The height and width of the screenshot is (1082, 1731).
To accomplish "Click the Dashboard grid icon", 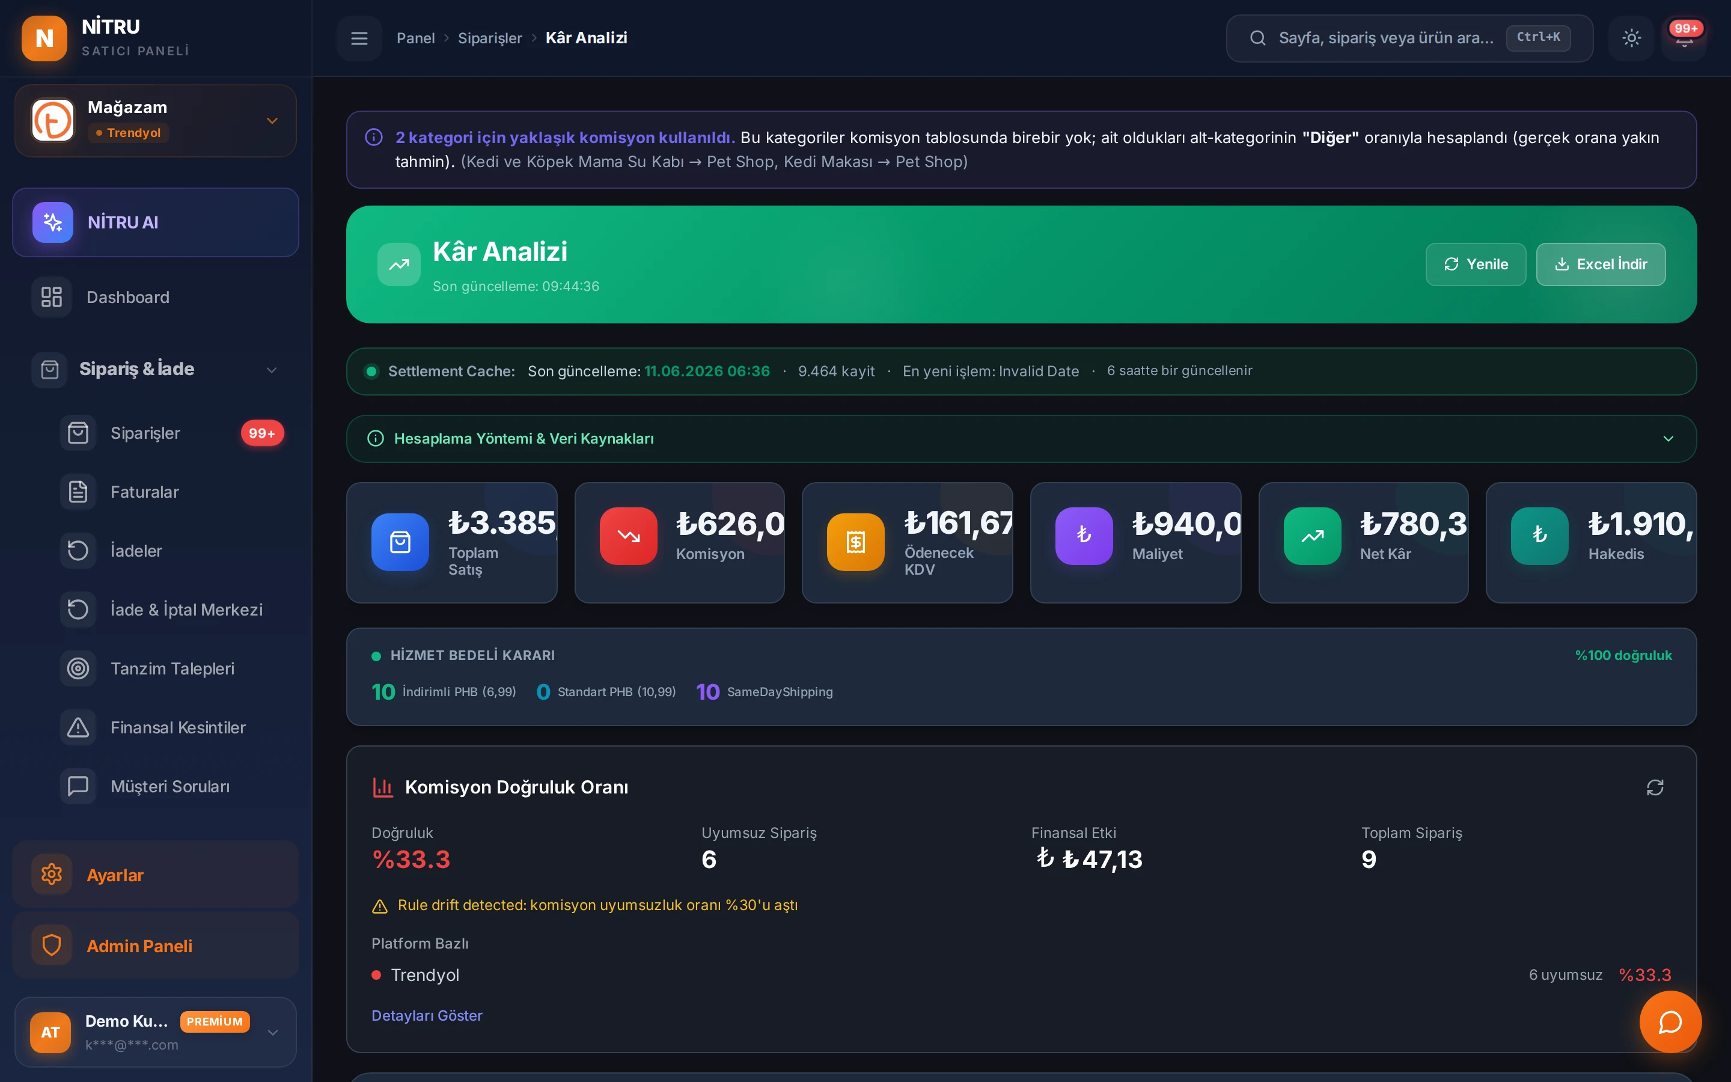I will click(x=52, y=297).
